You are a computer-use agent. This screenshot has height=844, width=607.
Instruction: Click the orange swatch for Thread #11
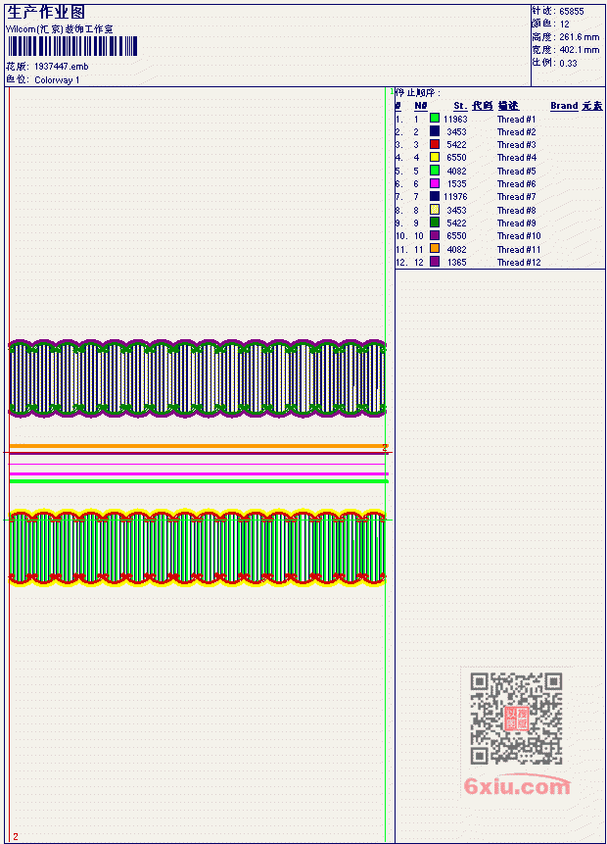[435, 249]
